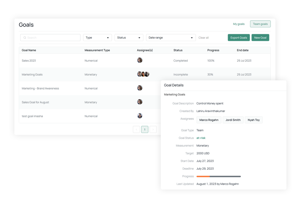Click the Assignee(s) column header
Screen dimensions: 301x205
click(145, 50)
